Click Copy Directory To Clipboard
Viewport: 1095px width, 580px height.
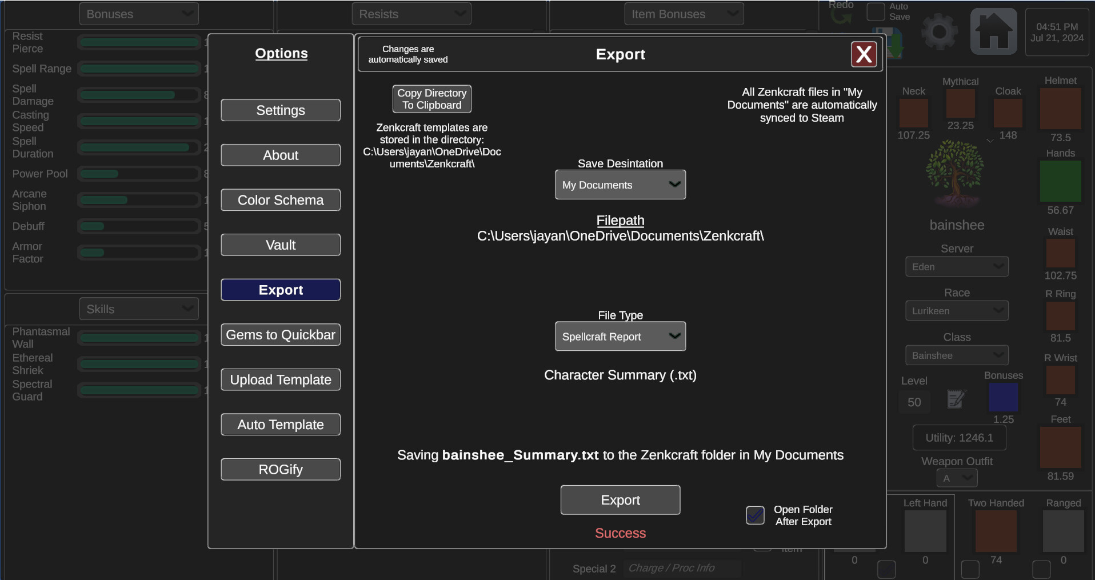point(431,98)
